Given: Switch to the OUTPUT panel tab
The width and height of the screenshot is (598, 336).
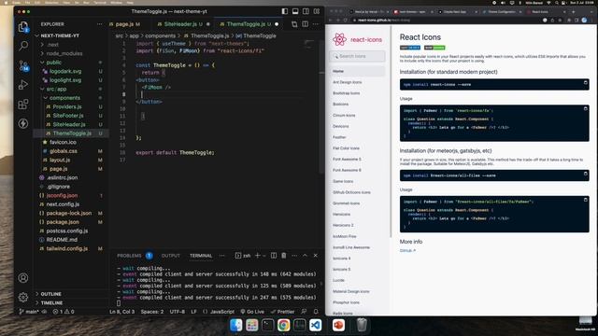Looking at the screenshot, I should 170,256.
